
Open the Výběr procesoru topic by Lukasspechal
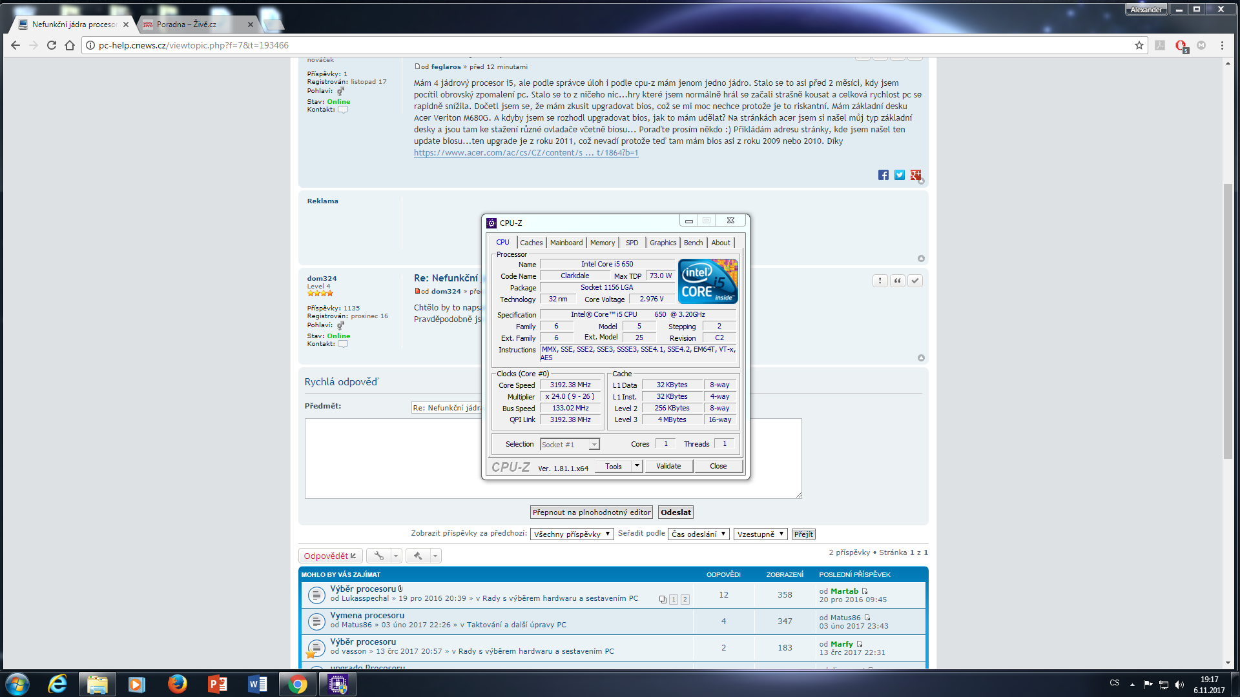[363, 589]
